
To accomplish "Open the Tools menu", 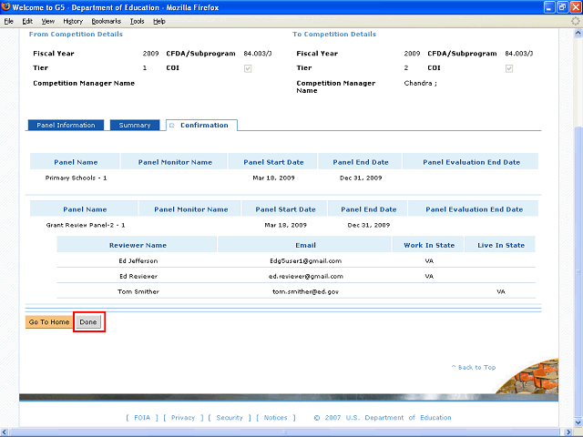I will click(x=137, y=20).
